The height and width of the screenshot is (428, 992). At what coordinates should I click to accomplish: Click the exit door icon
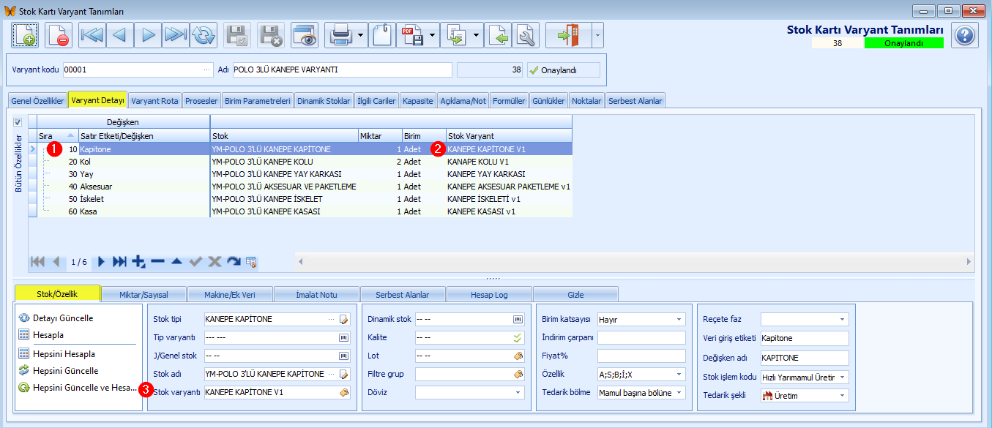(x=568, y=35)
